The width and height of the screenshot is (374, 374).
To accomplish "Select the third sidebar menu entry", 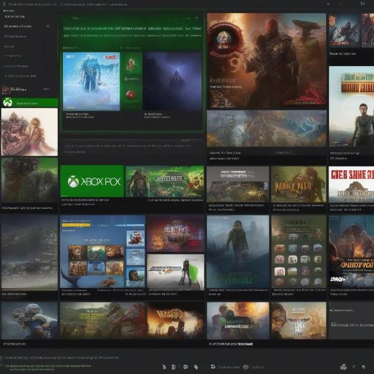I will pyautogui.click(x=15, y=37).
